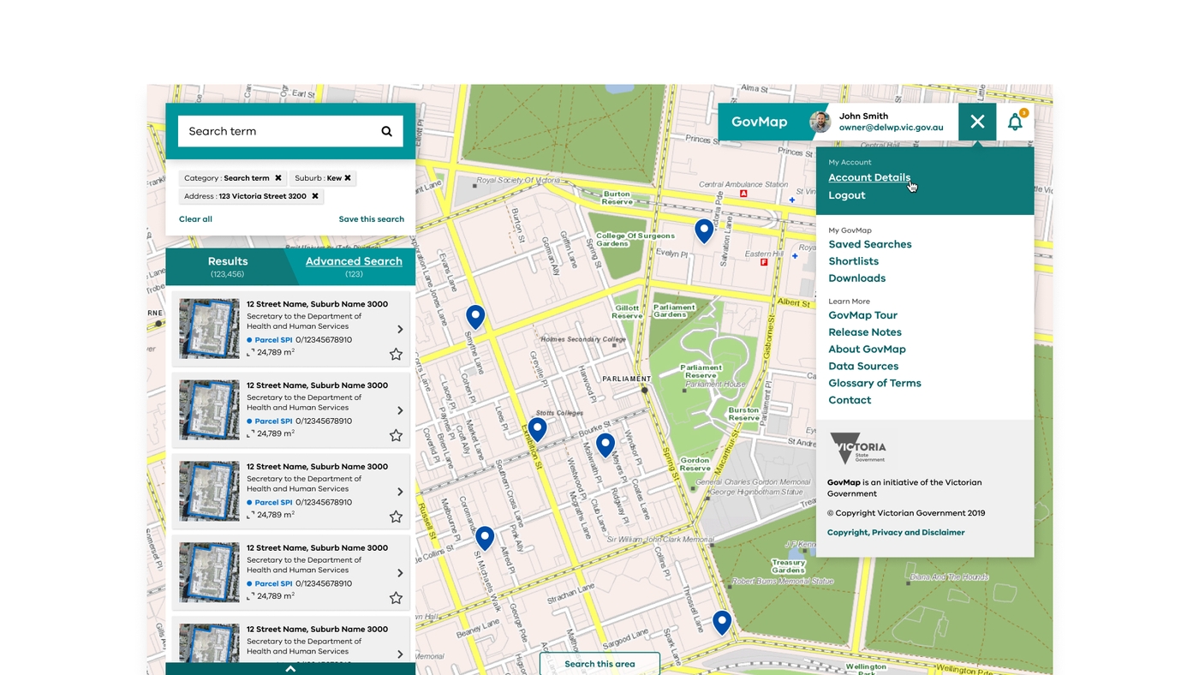Screen dimensions: 1199x675
Task: Choose Logout from the menu
Action: (847, 195)
